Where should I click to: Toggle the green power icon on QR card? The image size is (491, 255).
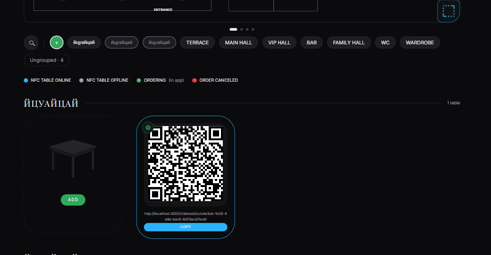(x=148, y=127)
